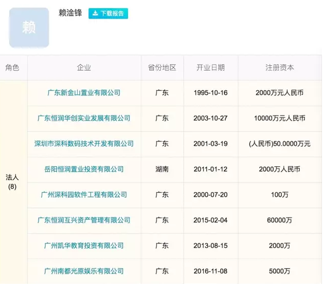
Task: Open 广东恒润华创实业发展有限公司 link
Action: click(x=84, y=118)
